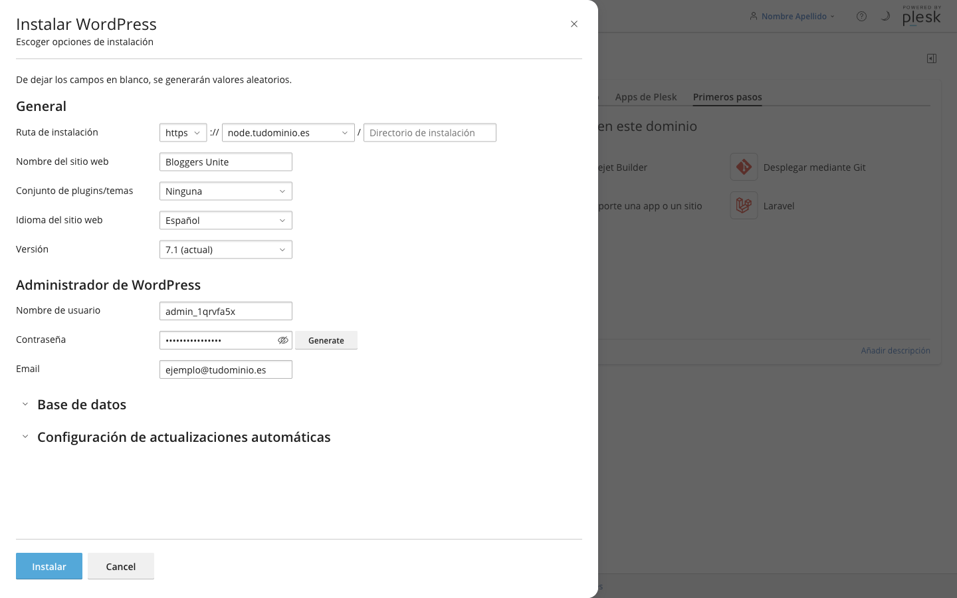Toggle password visibility eye icon
The height and width of the screenshot is (598, 957).
tap(283, 340)
